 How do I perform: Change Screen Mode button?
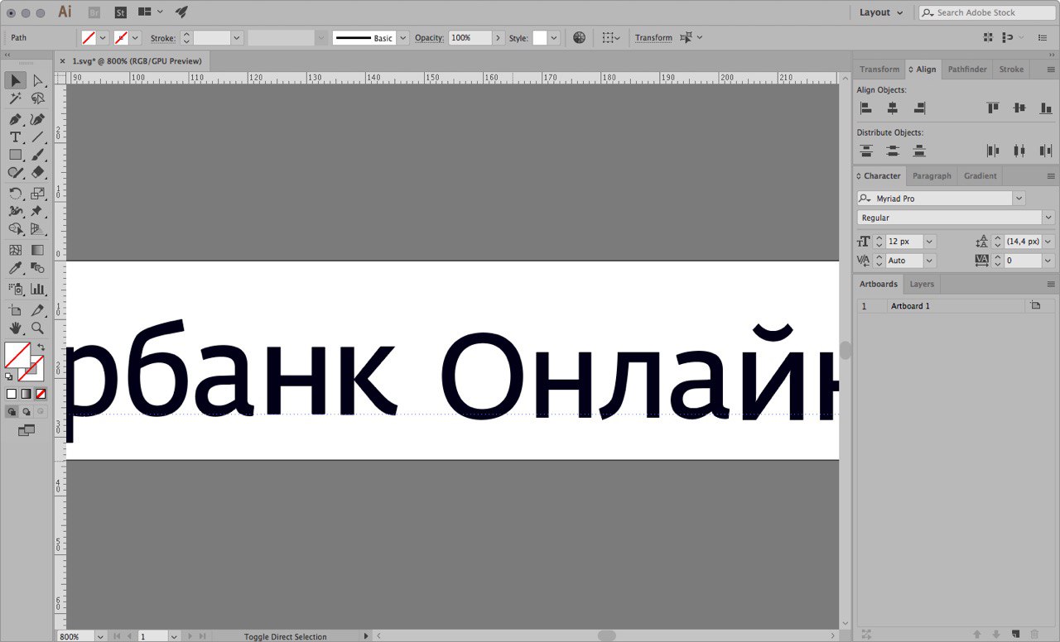click(x=26, y=430)
